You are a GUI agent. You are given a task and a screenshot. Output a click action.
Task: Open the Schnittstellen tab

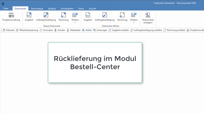tap(67, 9)
